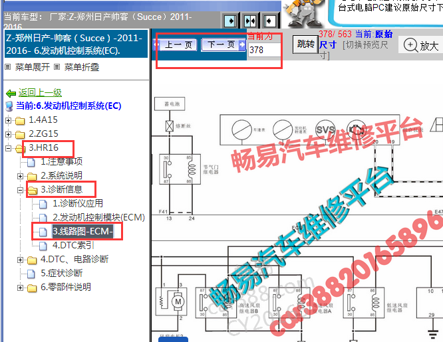The image size is (443, 342).
Task: Open the 5.症状诊断 document
Action: (62, 273)
